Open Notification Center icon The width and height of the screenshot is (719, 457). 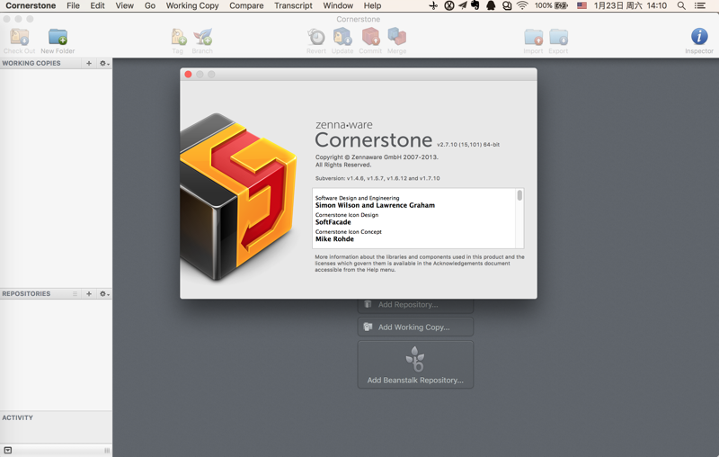coord(700,5)
